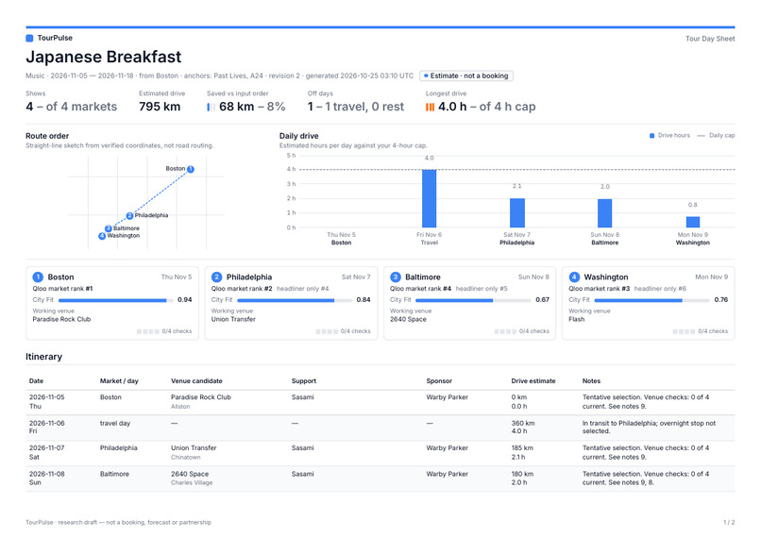This screenshot has width=761, height=538.
Task: Click 'Union Transfer' in itinerary table
Action: (x=194, y=447)
